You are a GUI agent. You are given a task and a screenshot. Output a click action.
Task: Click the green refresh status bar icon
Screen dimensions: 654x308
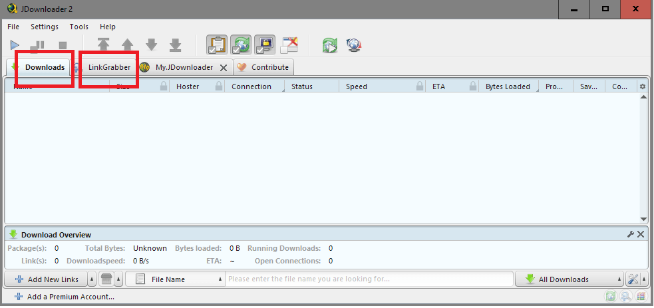click(x=611, y=296)
